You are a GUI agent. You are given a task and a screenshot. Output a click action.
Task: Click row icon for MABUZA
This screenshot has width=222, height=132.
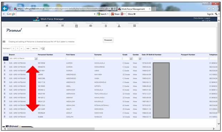pos(5,116)
